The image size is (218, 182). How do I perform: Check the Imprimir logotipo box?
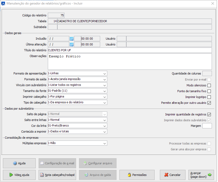click(x=209, y=97)
